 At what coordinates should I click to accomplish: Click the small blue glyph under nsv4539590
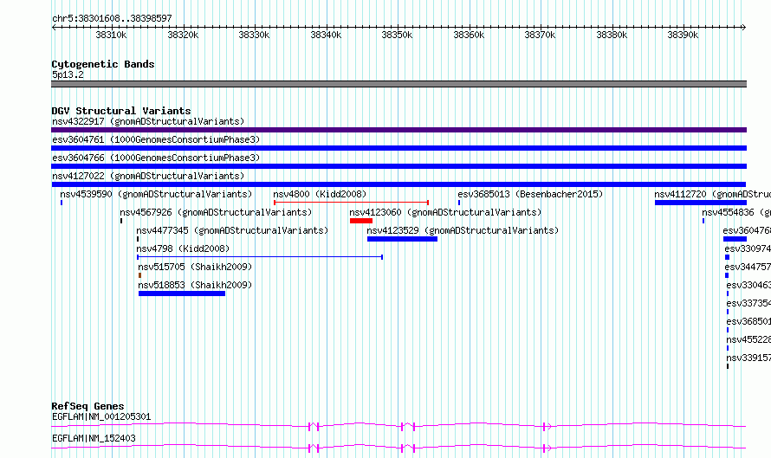click(62, 203)
